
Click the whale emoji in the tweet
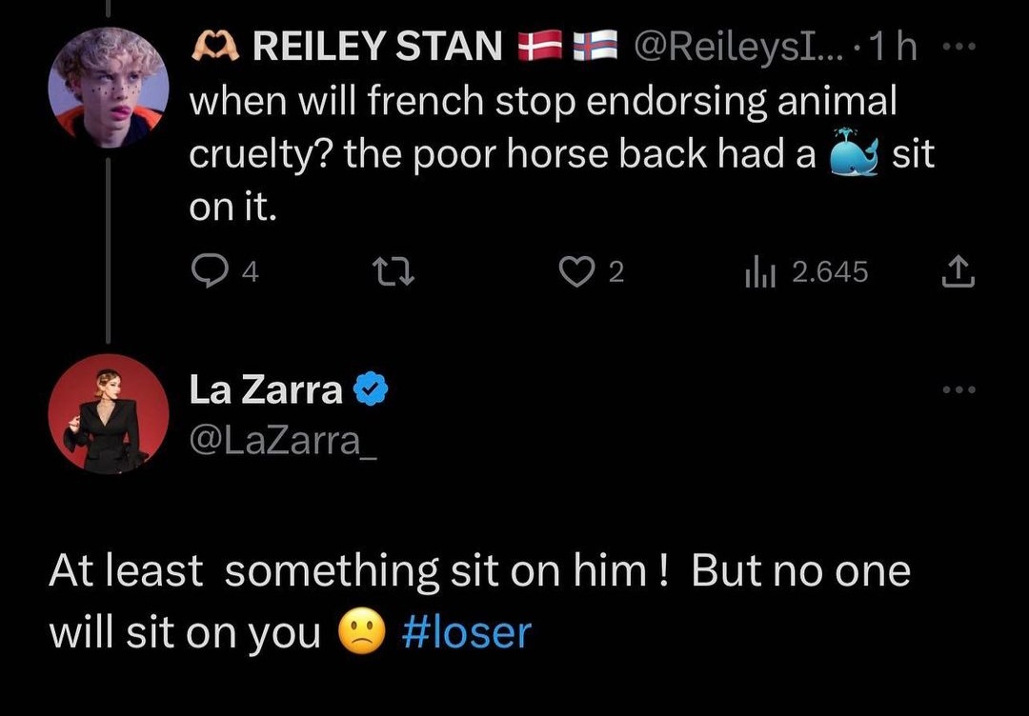click(x=852, y=152)
